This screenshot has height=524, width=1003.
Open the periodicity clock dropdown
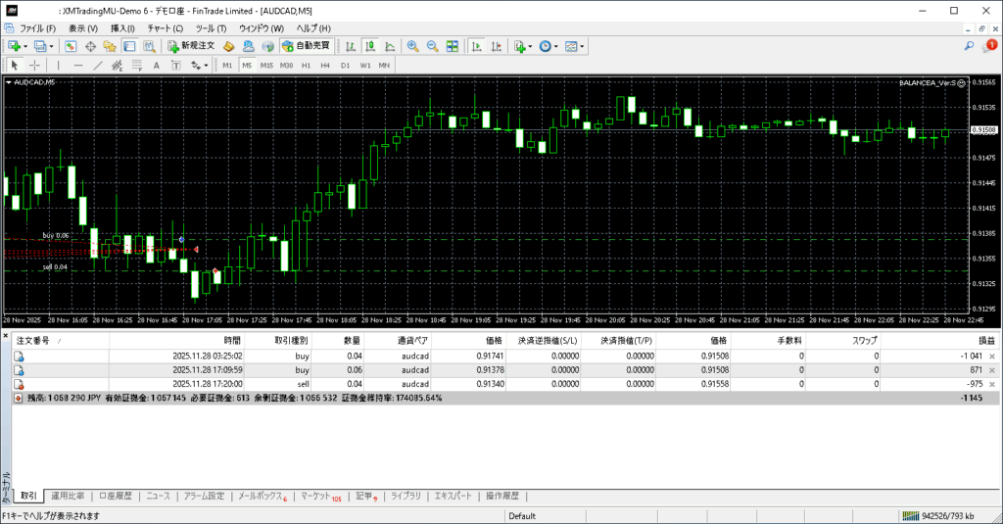point(548,46)
